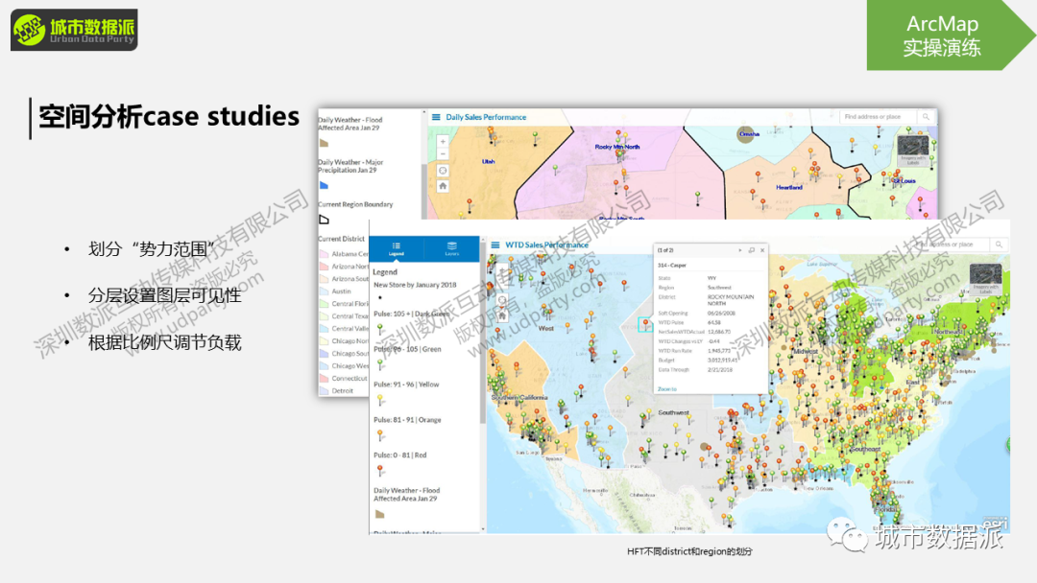Maximize the 314 - Casper popup
Viewport: 1037px width, 583px height.
tap(751, 250)
